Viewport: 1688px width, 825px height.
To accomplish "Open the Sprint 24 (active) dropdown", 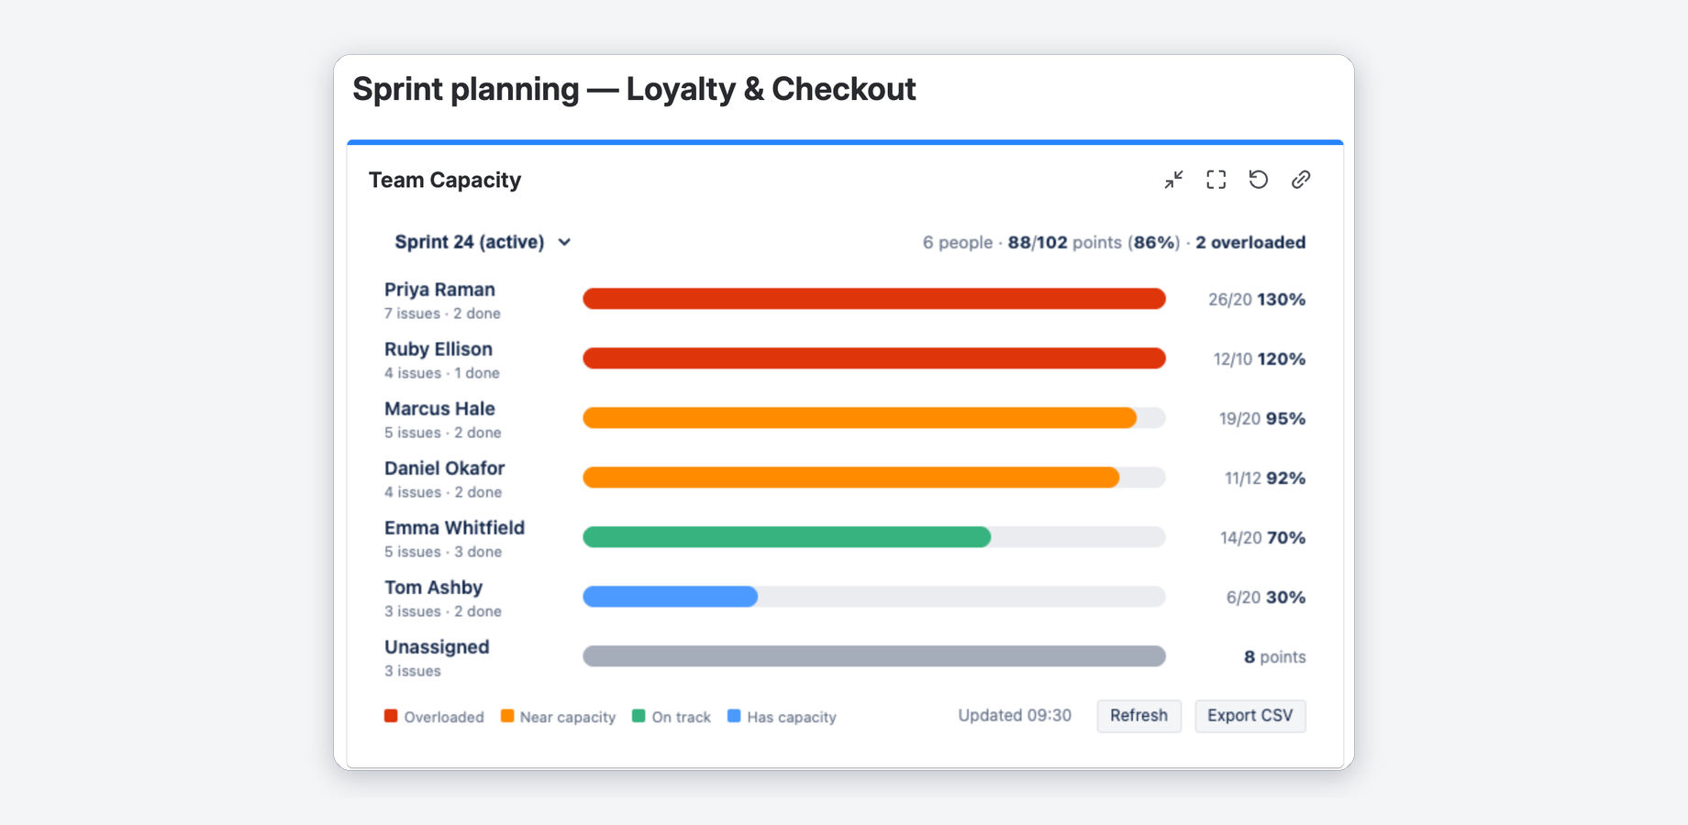I will [x=483, y=242].
